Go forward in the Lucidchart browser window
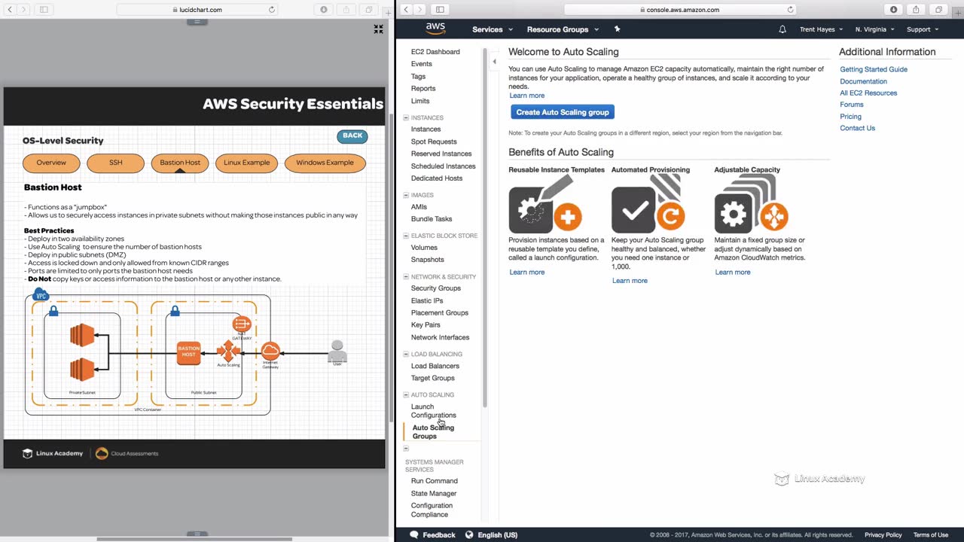The height and width of the screenshot is (542, 964). [x=23, y=10]
